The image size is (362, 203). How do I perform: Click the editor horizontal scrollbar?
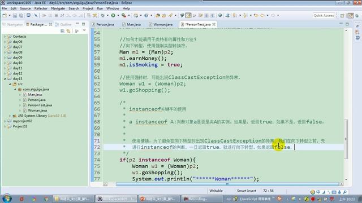(x=227, y=184)
